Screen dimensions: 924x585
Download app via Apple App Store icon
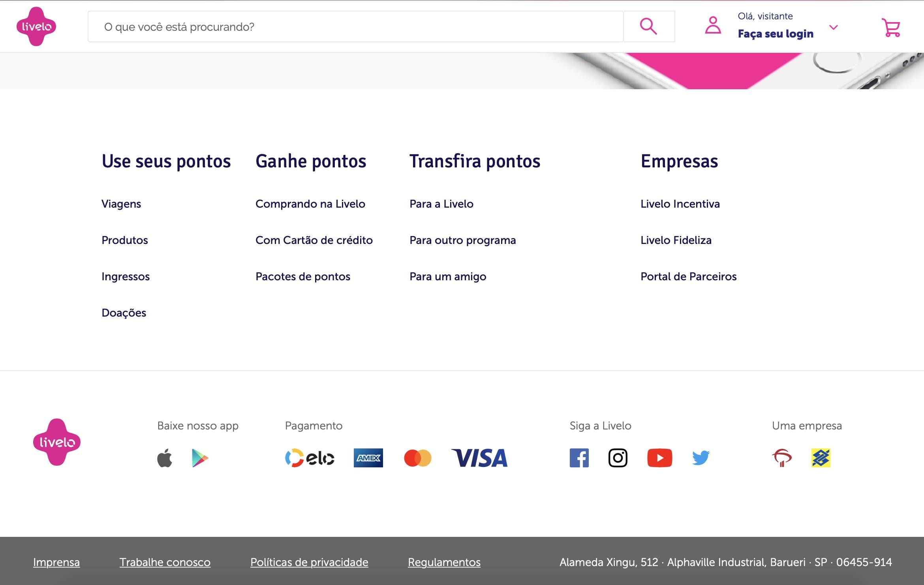(165, 458)
